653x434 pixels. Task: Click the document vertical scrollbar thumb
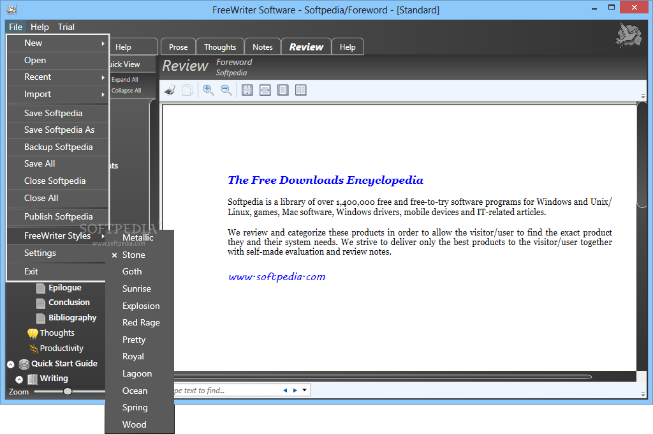(642, 154)
